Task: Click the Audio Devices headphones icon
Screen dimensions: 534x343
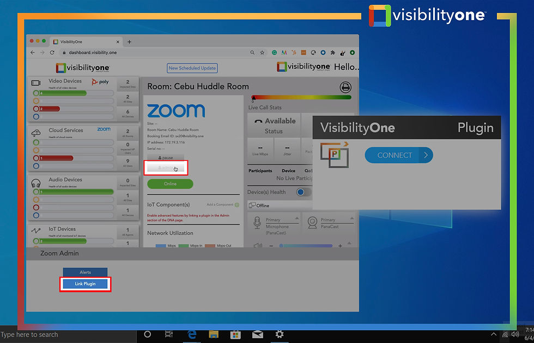Action: click(36, 183)
